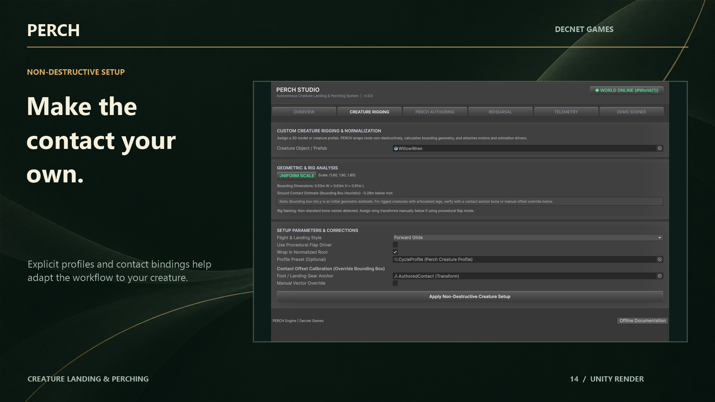
Task: Click the green World Online status dot
Action: [597, 90]
